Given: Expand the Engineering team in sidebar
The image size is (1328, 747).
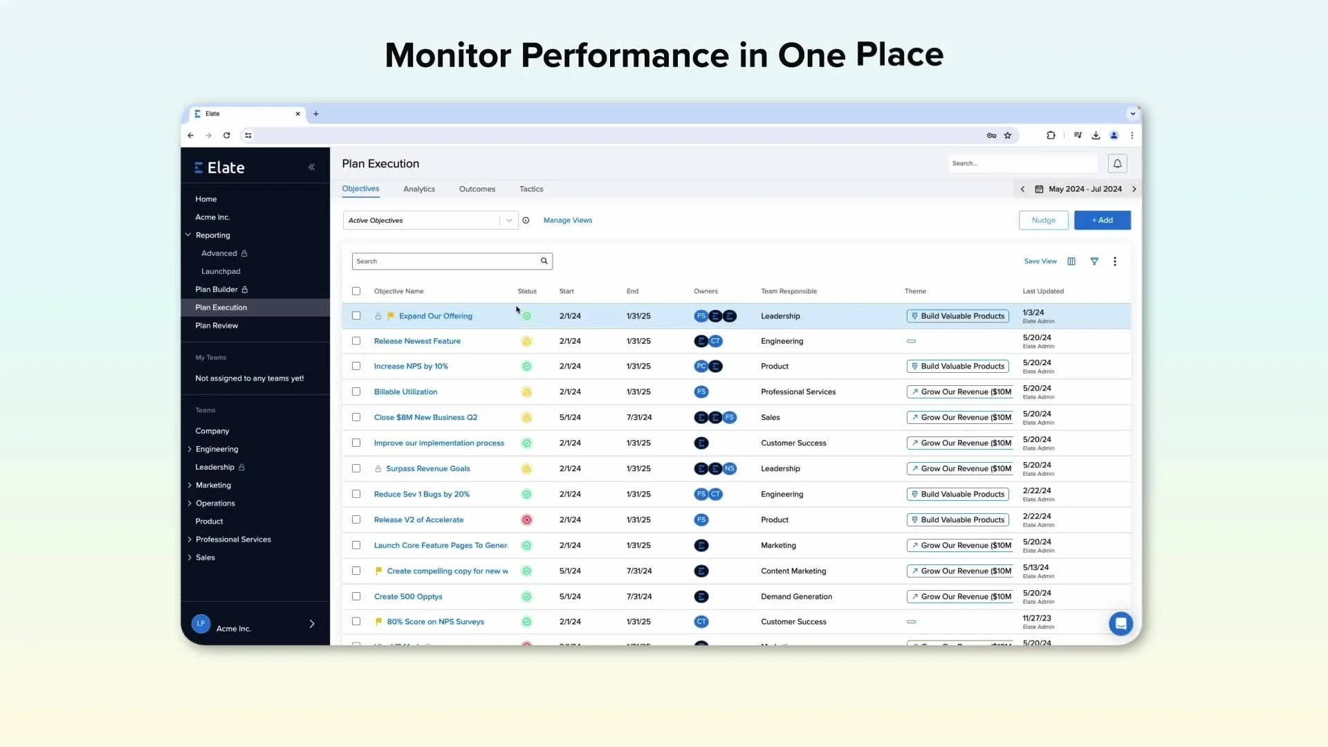Looking at the screenshot, I should (x=190, y=450).
